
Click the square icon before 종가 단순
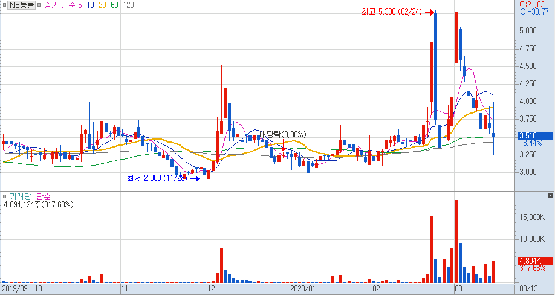tap(39, 5)
